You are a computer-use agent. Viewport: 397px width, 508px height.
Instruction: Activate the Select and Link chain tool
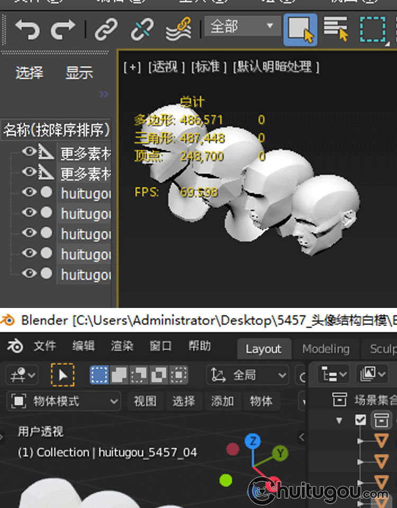coord(106,29)
